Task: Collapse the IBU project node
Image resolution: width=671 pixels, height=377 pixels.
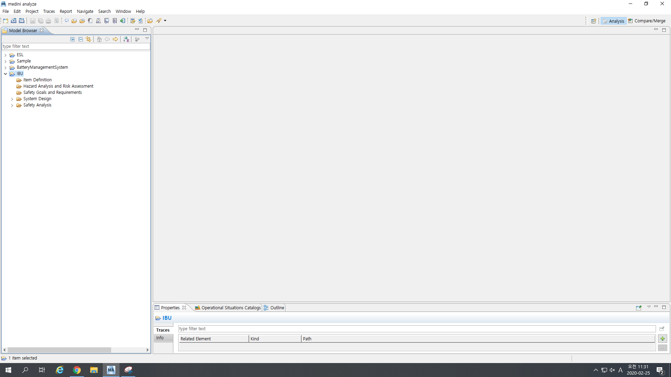Action: pos(5,74)
